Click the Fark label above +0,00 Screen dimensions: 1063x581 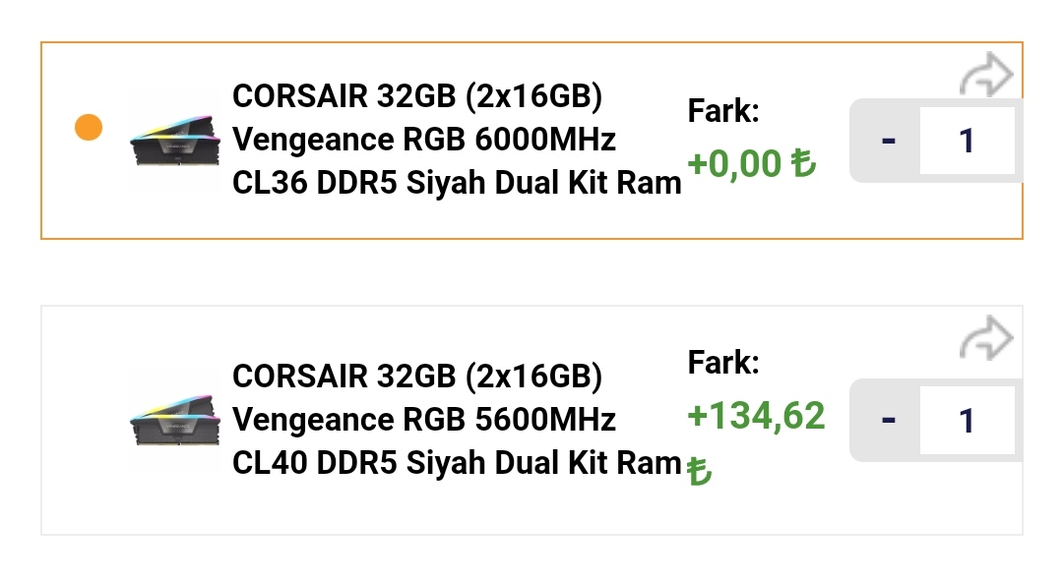pos(723,112)
